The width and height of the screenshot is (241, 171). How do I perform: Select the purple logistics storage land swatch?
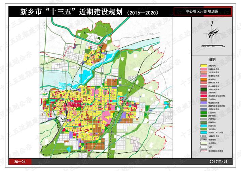pyautogui.click(x=204, y=103)
